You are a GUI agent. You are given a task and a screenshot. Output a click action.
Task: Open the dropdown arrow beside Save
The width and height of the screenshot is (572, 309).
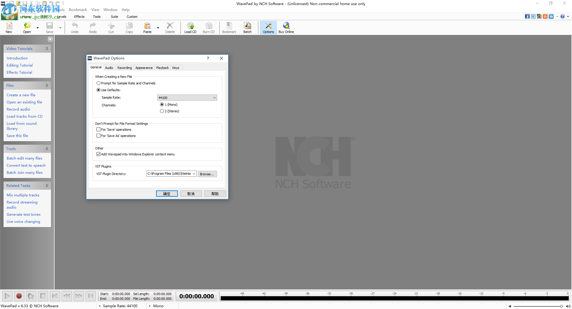click(x=60, y=28)
